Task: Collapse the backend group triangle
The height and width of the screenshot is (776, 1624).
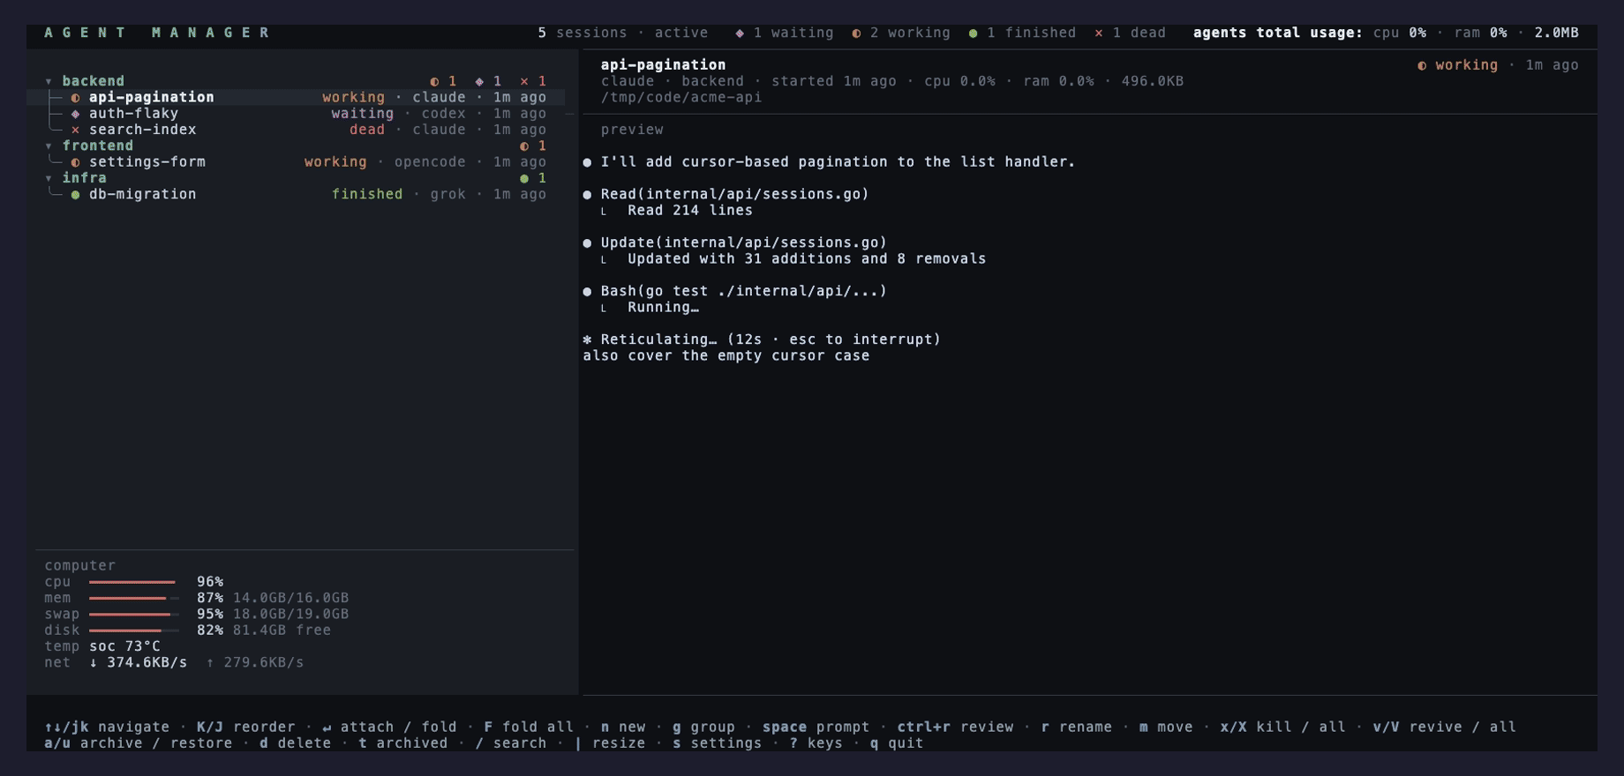Action: tap(49, 81)
